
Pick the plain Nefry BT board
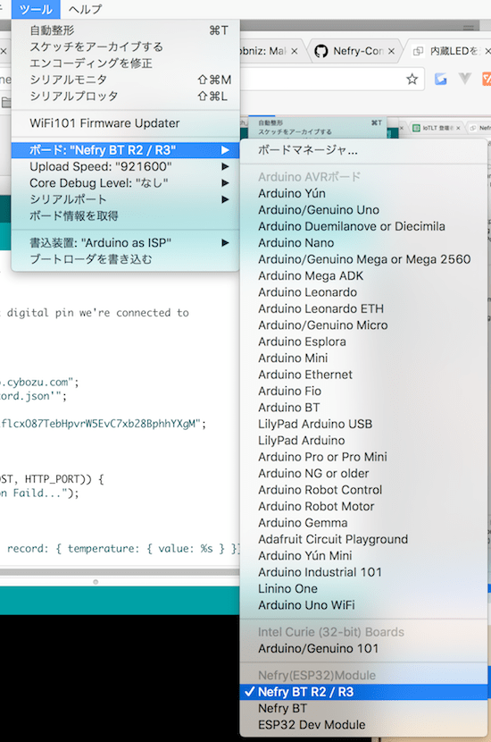pos(363,708)
